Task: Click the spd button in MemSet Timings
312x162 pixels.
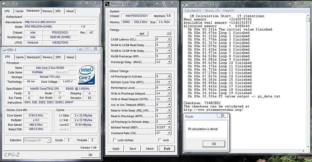Action: point(142,34)
